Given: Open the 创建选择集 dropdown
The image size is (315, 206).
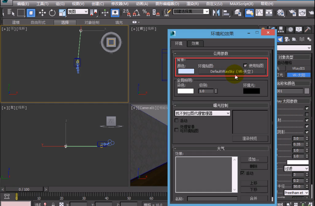Looking at the screenshot, I should click(207, 12).
